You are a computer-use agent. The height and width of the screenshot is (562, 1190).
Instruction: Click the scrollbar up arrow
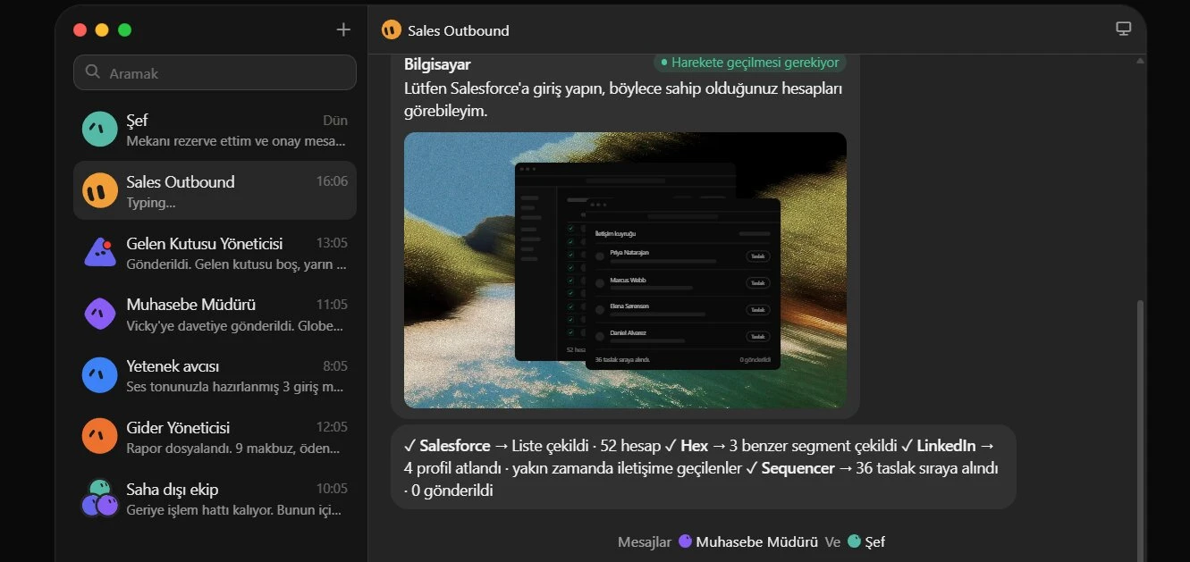click(1140, 61)
